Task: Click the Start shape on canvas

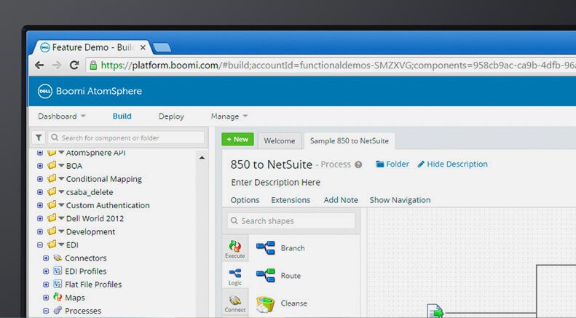Action: pyautogui.click(x=435, y=311)
